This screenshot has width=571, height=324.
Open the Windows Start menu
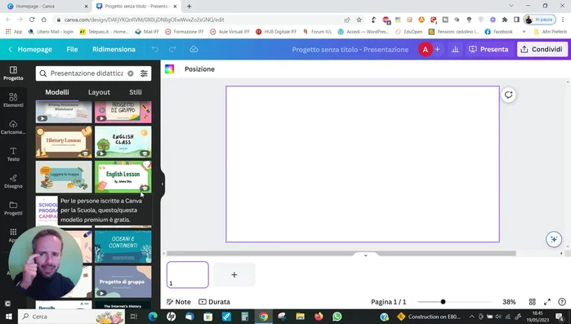click(8, 317)
